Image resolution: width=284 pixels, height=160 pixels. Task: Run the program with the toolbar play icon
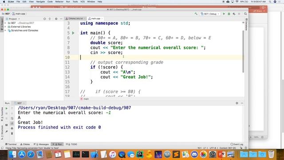(224, 14)
